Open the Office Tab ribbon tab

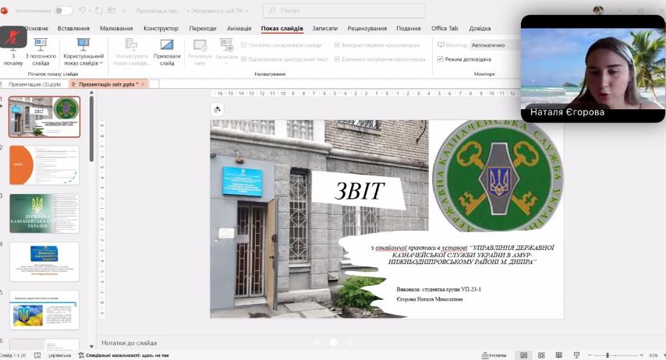pyautogui.click(x=445, y=29)
